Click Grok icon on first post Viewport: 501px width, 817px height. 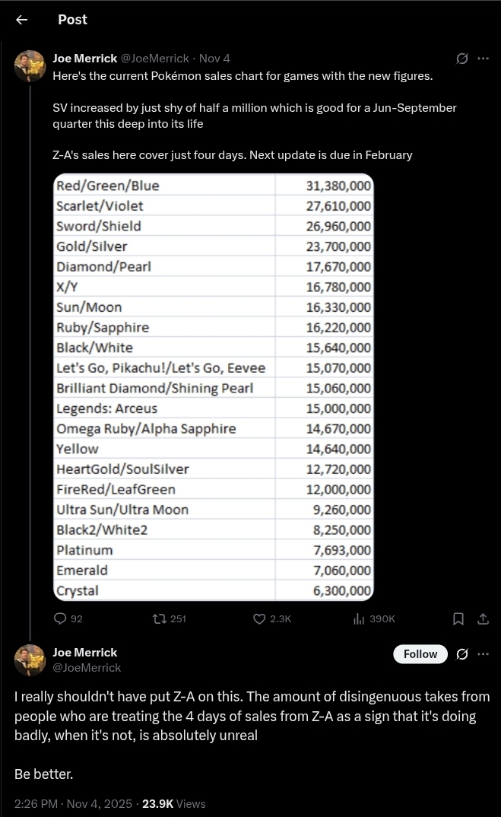coord(461,59)
